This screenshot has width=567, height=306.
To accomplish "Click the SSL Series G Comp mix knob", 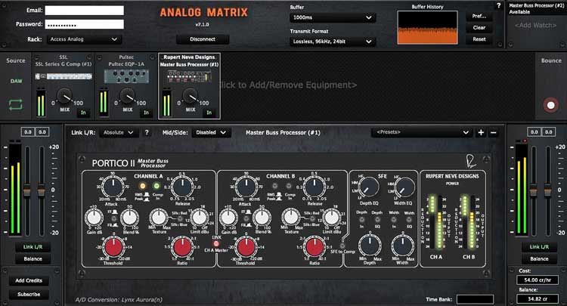I will click(65, 95).
